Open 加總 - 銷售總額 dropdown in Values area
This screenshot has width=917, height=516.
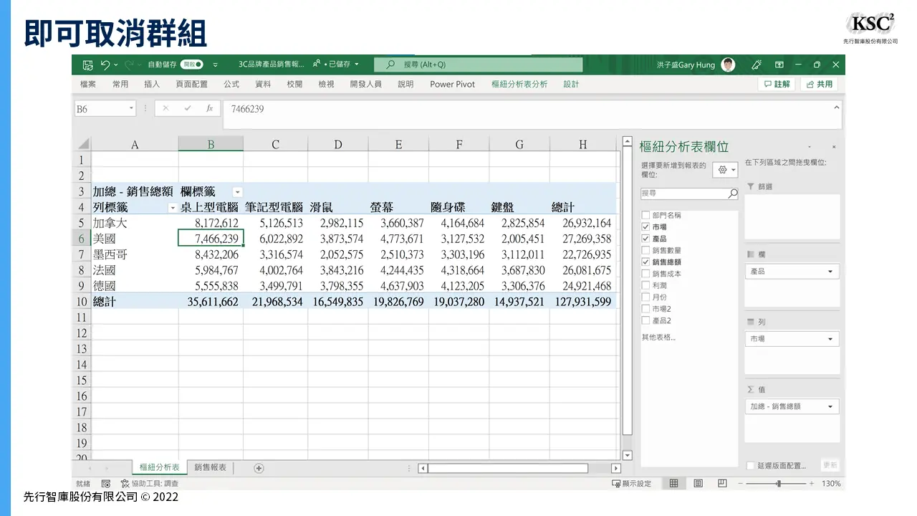831,406
